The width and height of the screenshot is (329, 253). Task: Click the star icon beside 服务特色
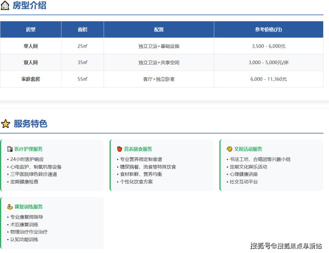(x=5, y=124)
